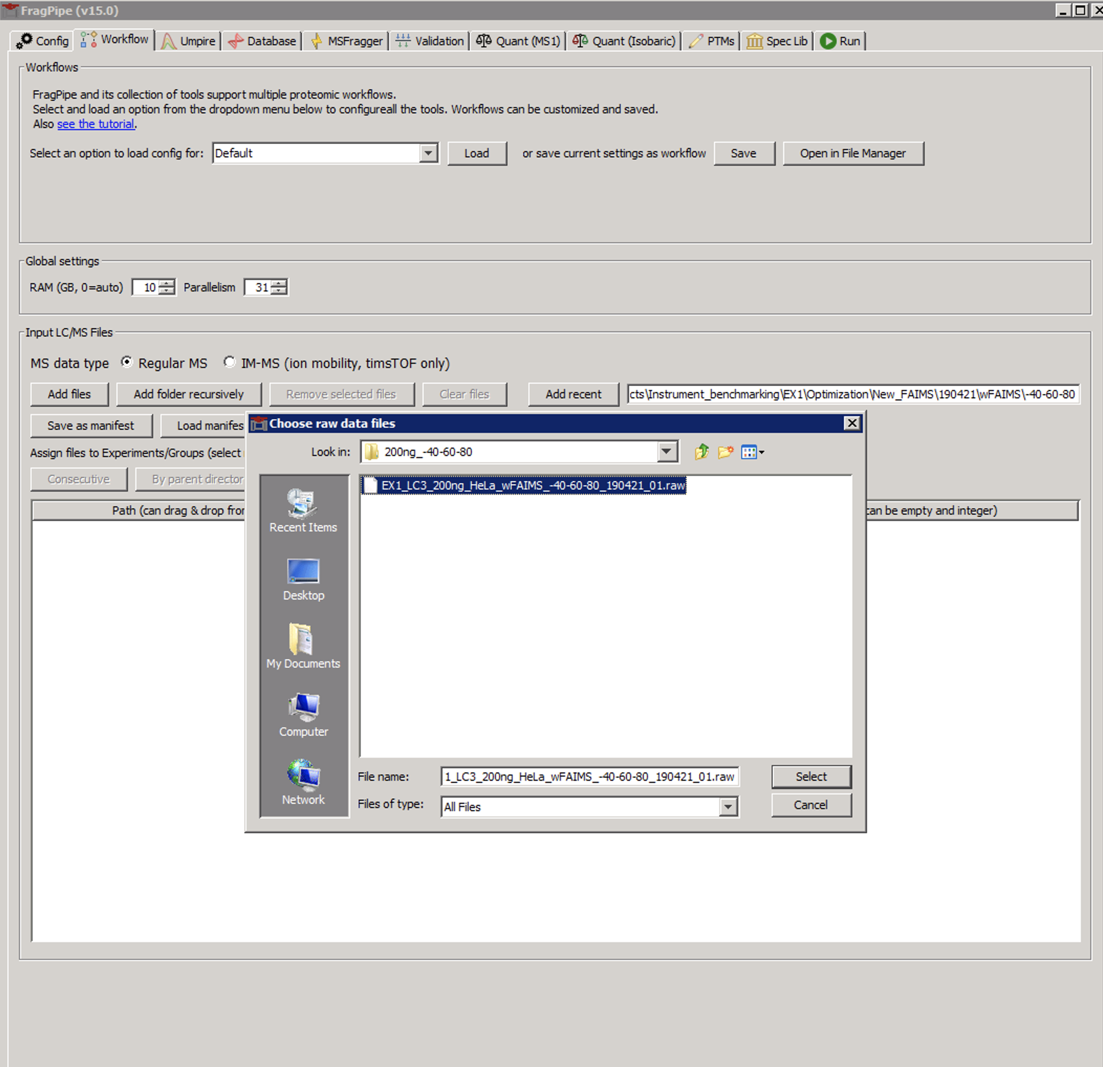Viewport: 1103px width, 1067px height.
Task: Expand the Default workflow dropdown
Action: [429, 153]
